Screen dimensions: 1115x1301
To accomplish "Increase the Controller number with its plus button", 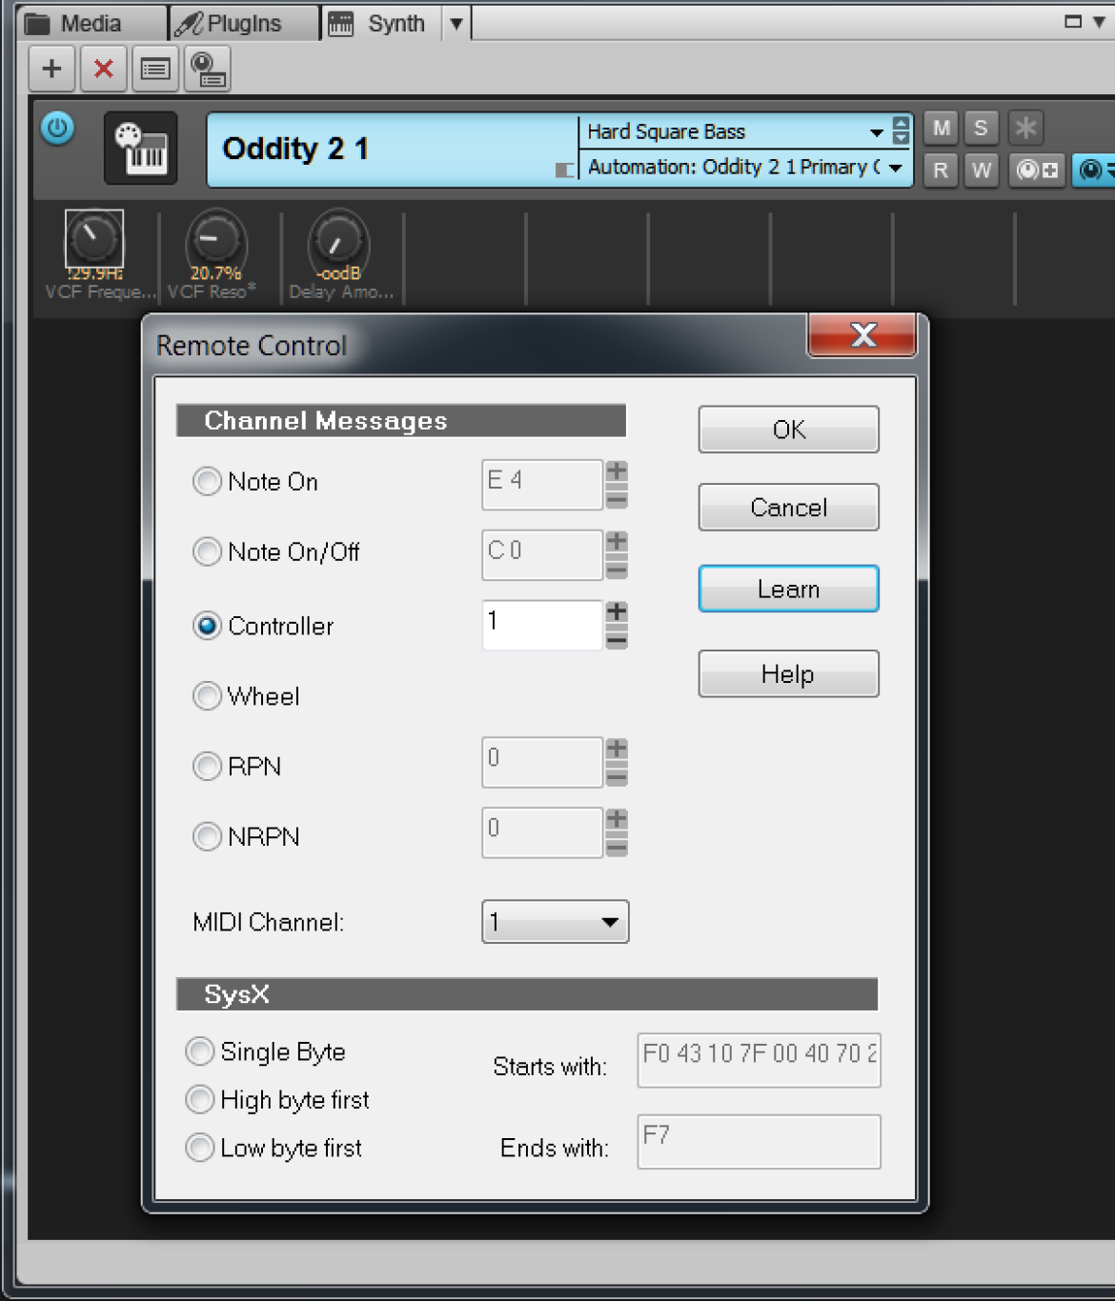I will [617, 611].
